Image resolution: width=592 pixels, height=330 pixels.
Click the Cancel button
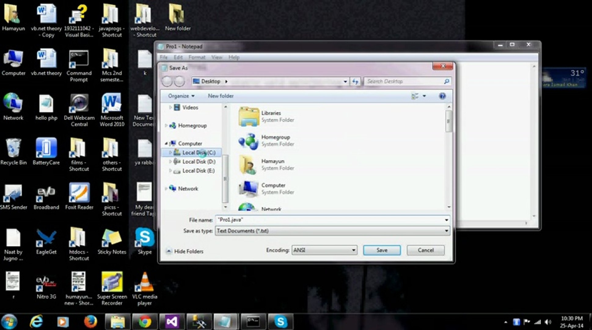pyautogui.click(x=425, y=250)
